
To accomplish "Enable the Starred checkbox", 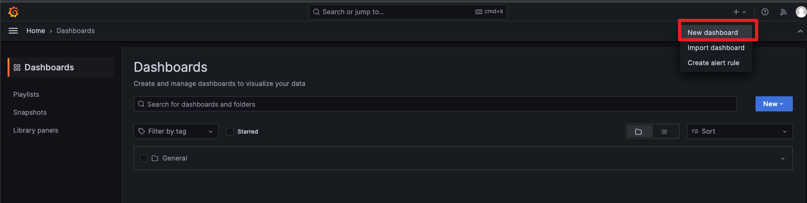I will tap(230, 132).
